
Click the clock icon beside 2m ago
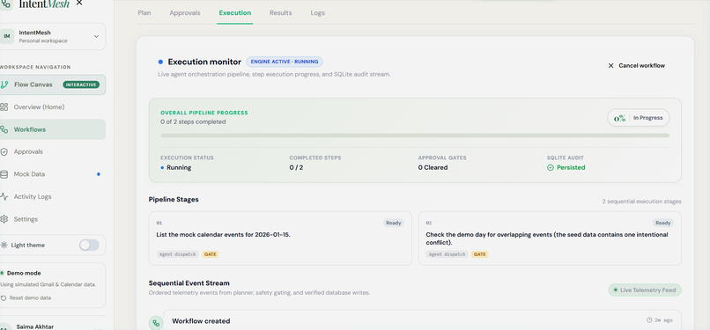pos(649,320)
